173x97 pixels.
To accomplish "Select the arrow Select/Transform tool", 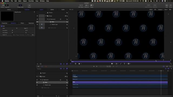I will (x=71, y=64).
